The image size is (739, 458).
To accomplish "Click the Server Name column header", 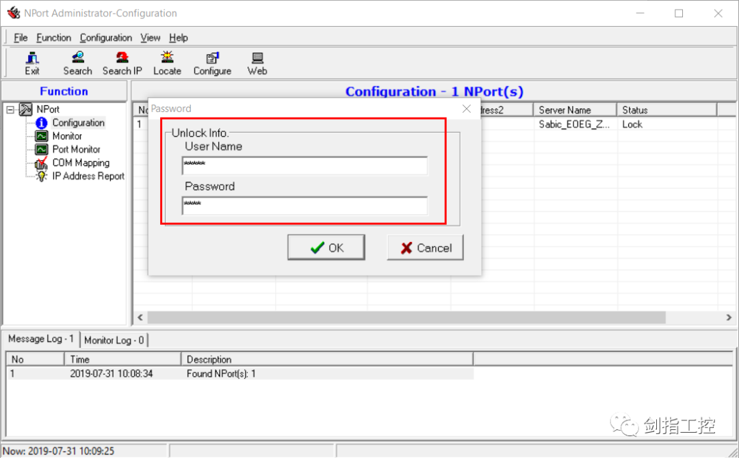I will pos(575,109).
